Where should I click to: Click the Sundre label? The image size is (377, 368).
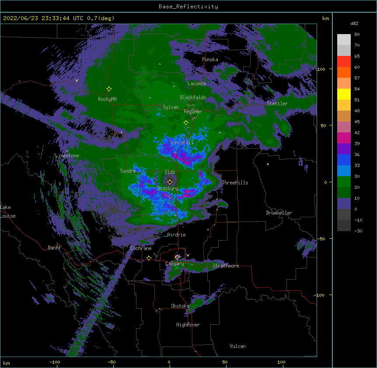pos(128,171)
